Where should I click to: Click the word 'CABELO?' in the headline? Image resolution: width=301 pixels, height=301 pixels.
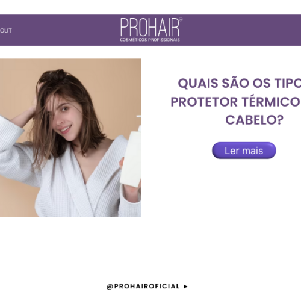254,120
